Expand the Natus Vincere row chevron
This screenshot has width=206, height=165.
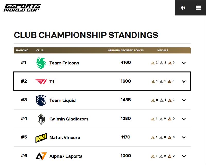point(184,138)
